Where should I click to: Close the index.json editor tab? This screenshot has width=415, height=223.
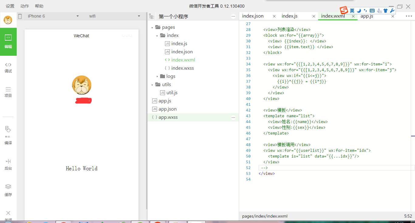[x=274, y=16]
